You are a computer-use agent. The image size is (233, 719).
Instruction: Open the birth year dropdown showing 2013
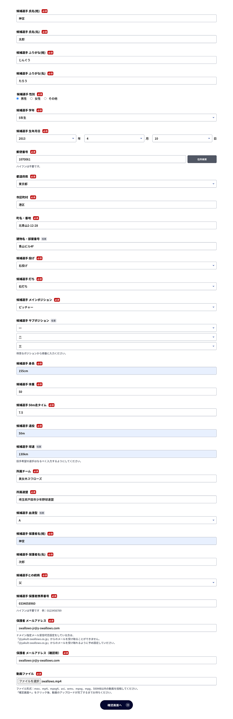coord(46,139)
